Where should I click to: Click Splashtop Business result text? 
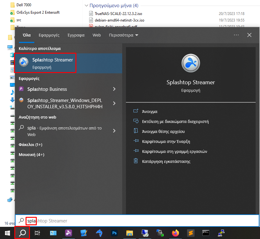(x=47, y=89)
